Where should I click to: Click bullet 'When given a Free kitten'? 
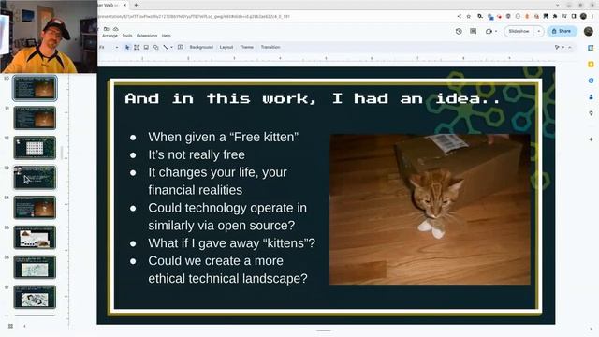[224, 137]
